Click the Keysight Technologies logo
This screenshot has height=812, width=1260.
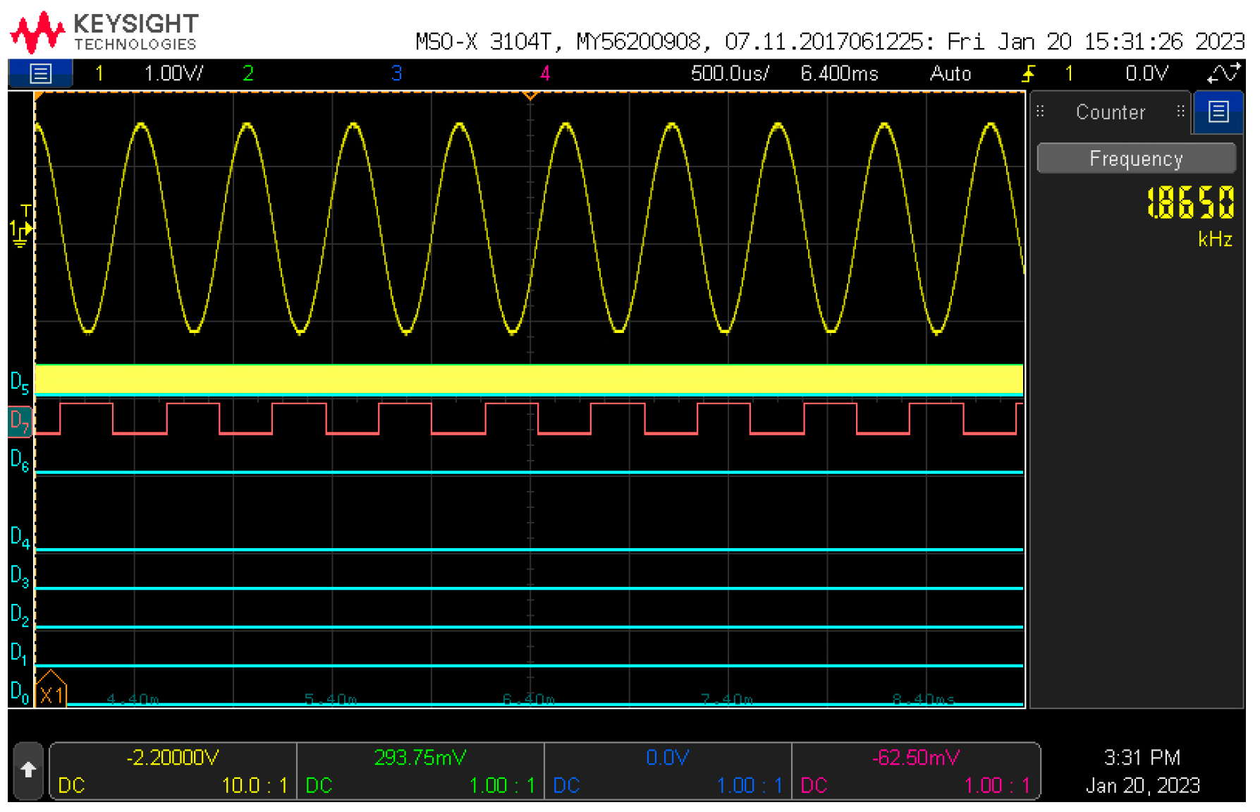point(104,32)
